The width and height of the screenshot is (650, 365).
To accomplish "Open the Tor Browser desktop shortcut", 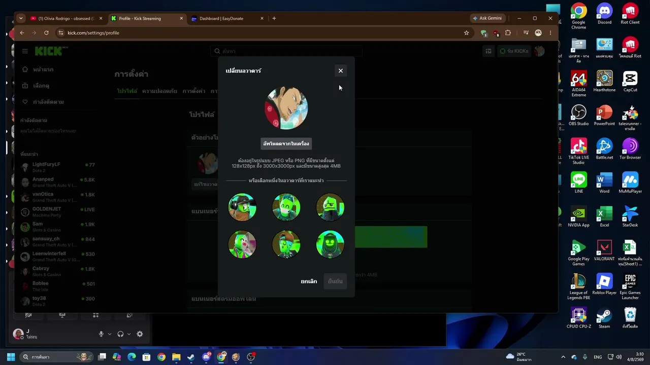I will pos(630,150).
